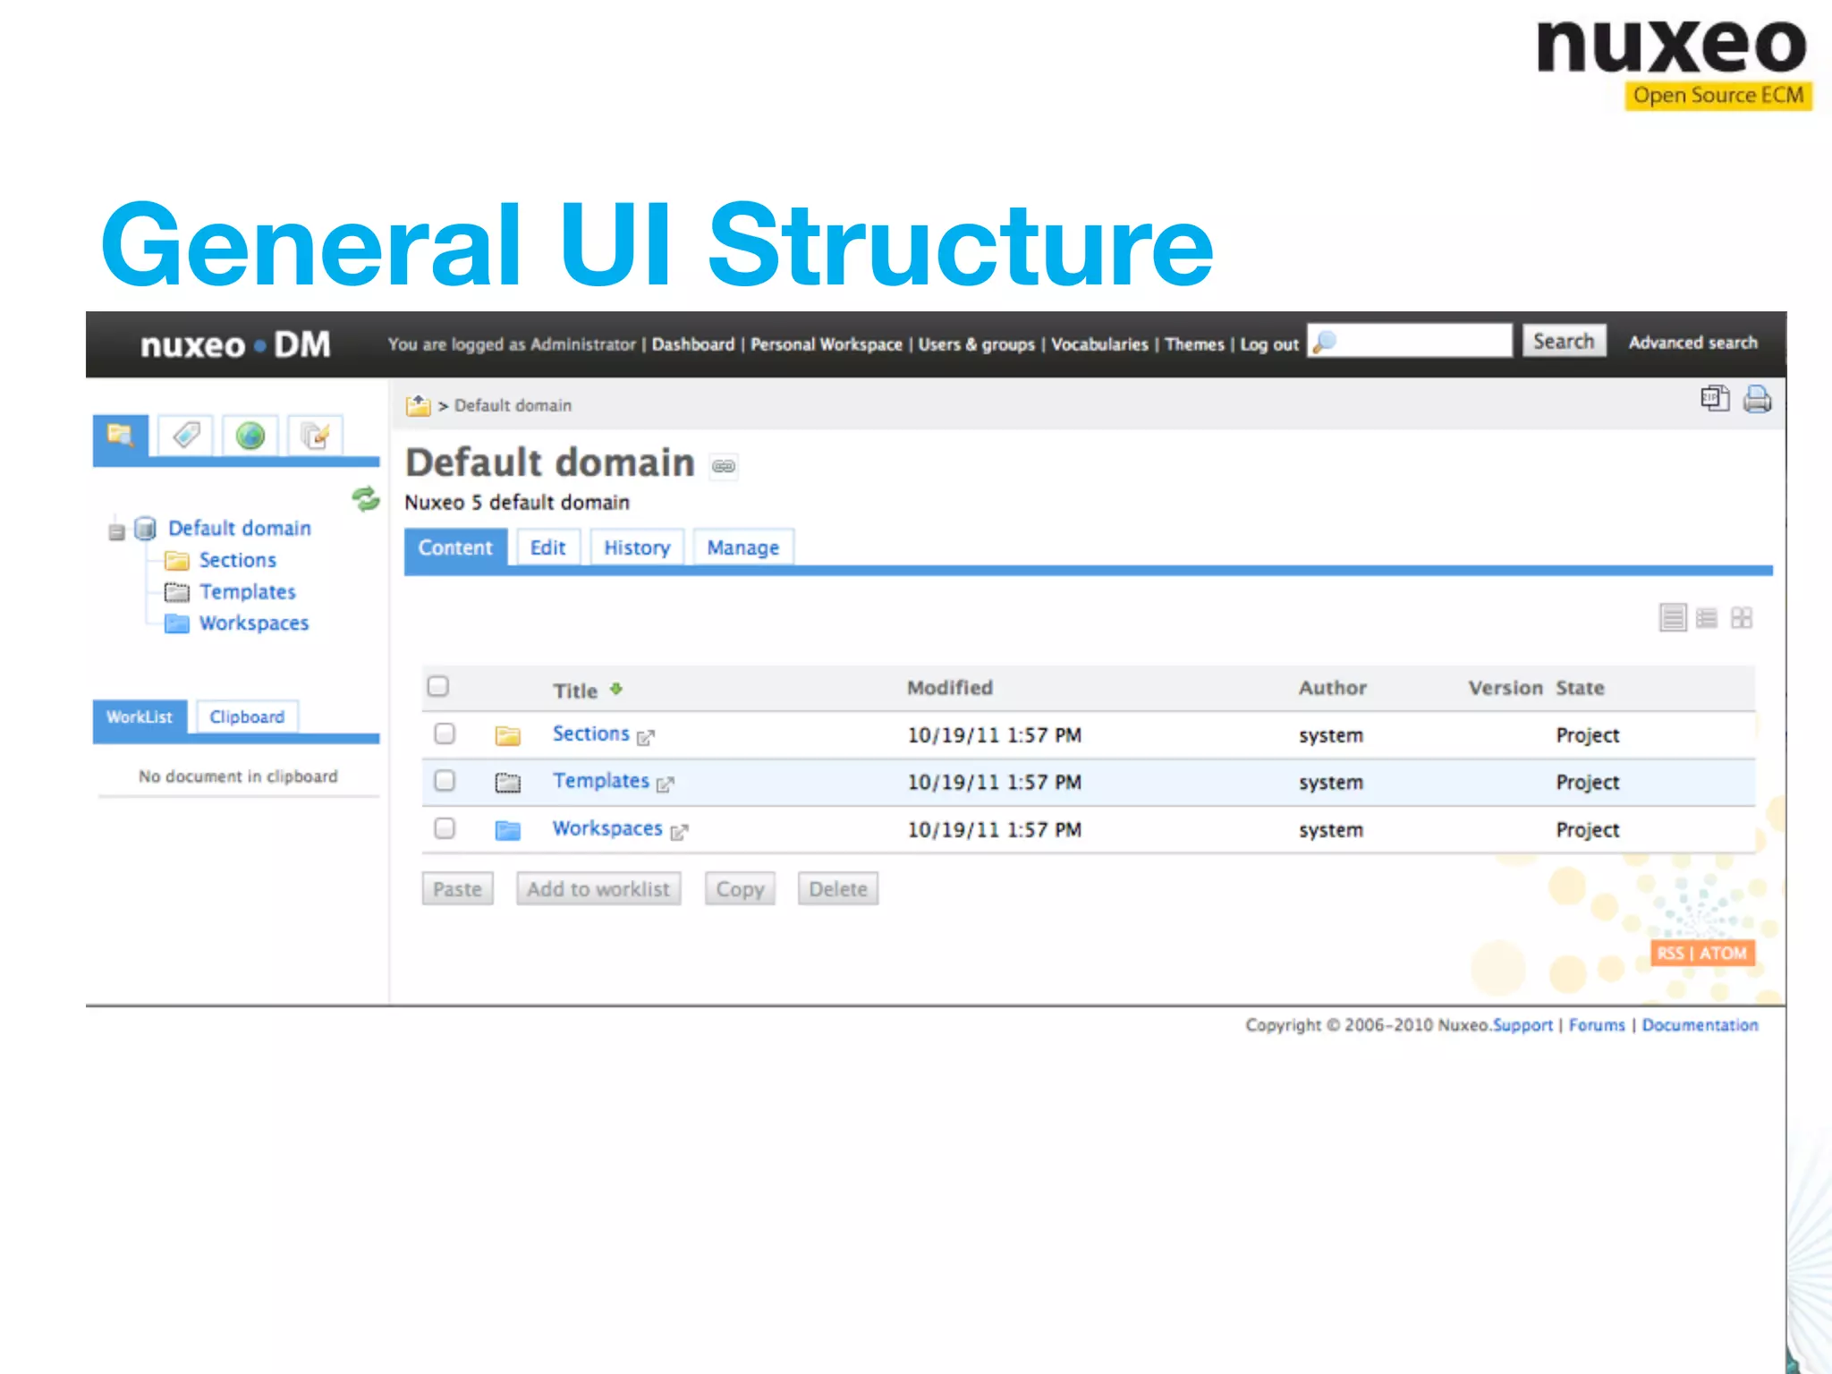
Task: Check the Sections row checkbox
Action: click(445, 734)
